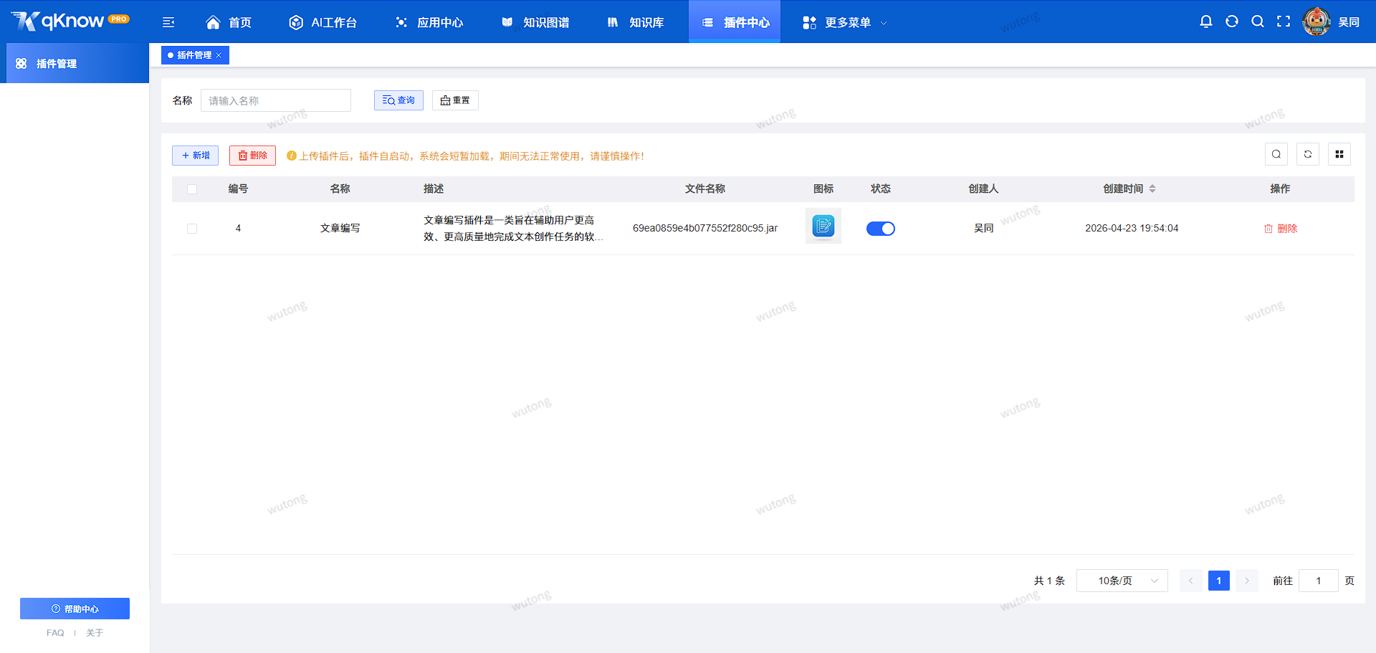Select all rows via header checkbox
This screenshot has height=653, width=1376.
[192, 189]
